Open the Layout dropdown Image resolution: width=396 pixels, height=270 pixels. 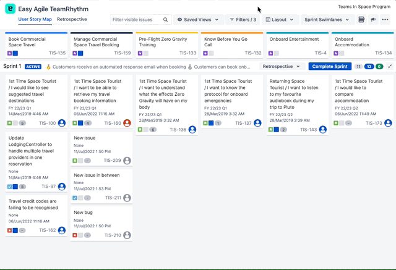(x=280, y=20)
